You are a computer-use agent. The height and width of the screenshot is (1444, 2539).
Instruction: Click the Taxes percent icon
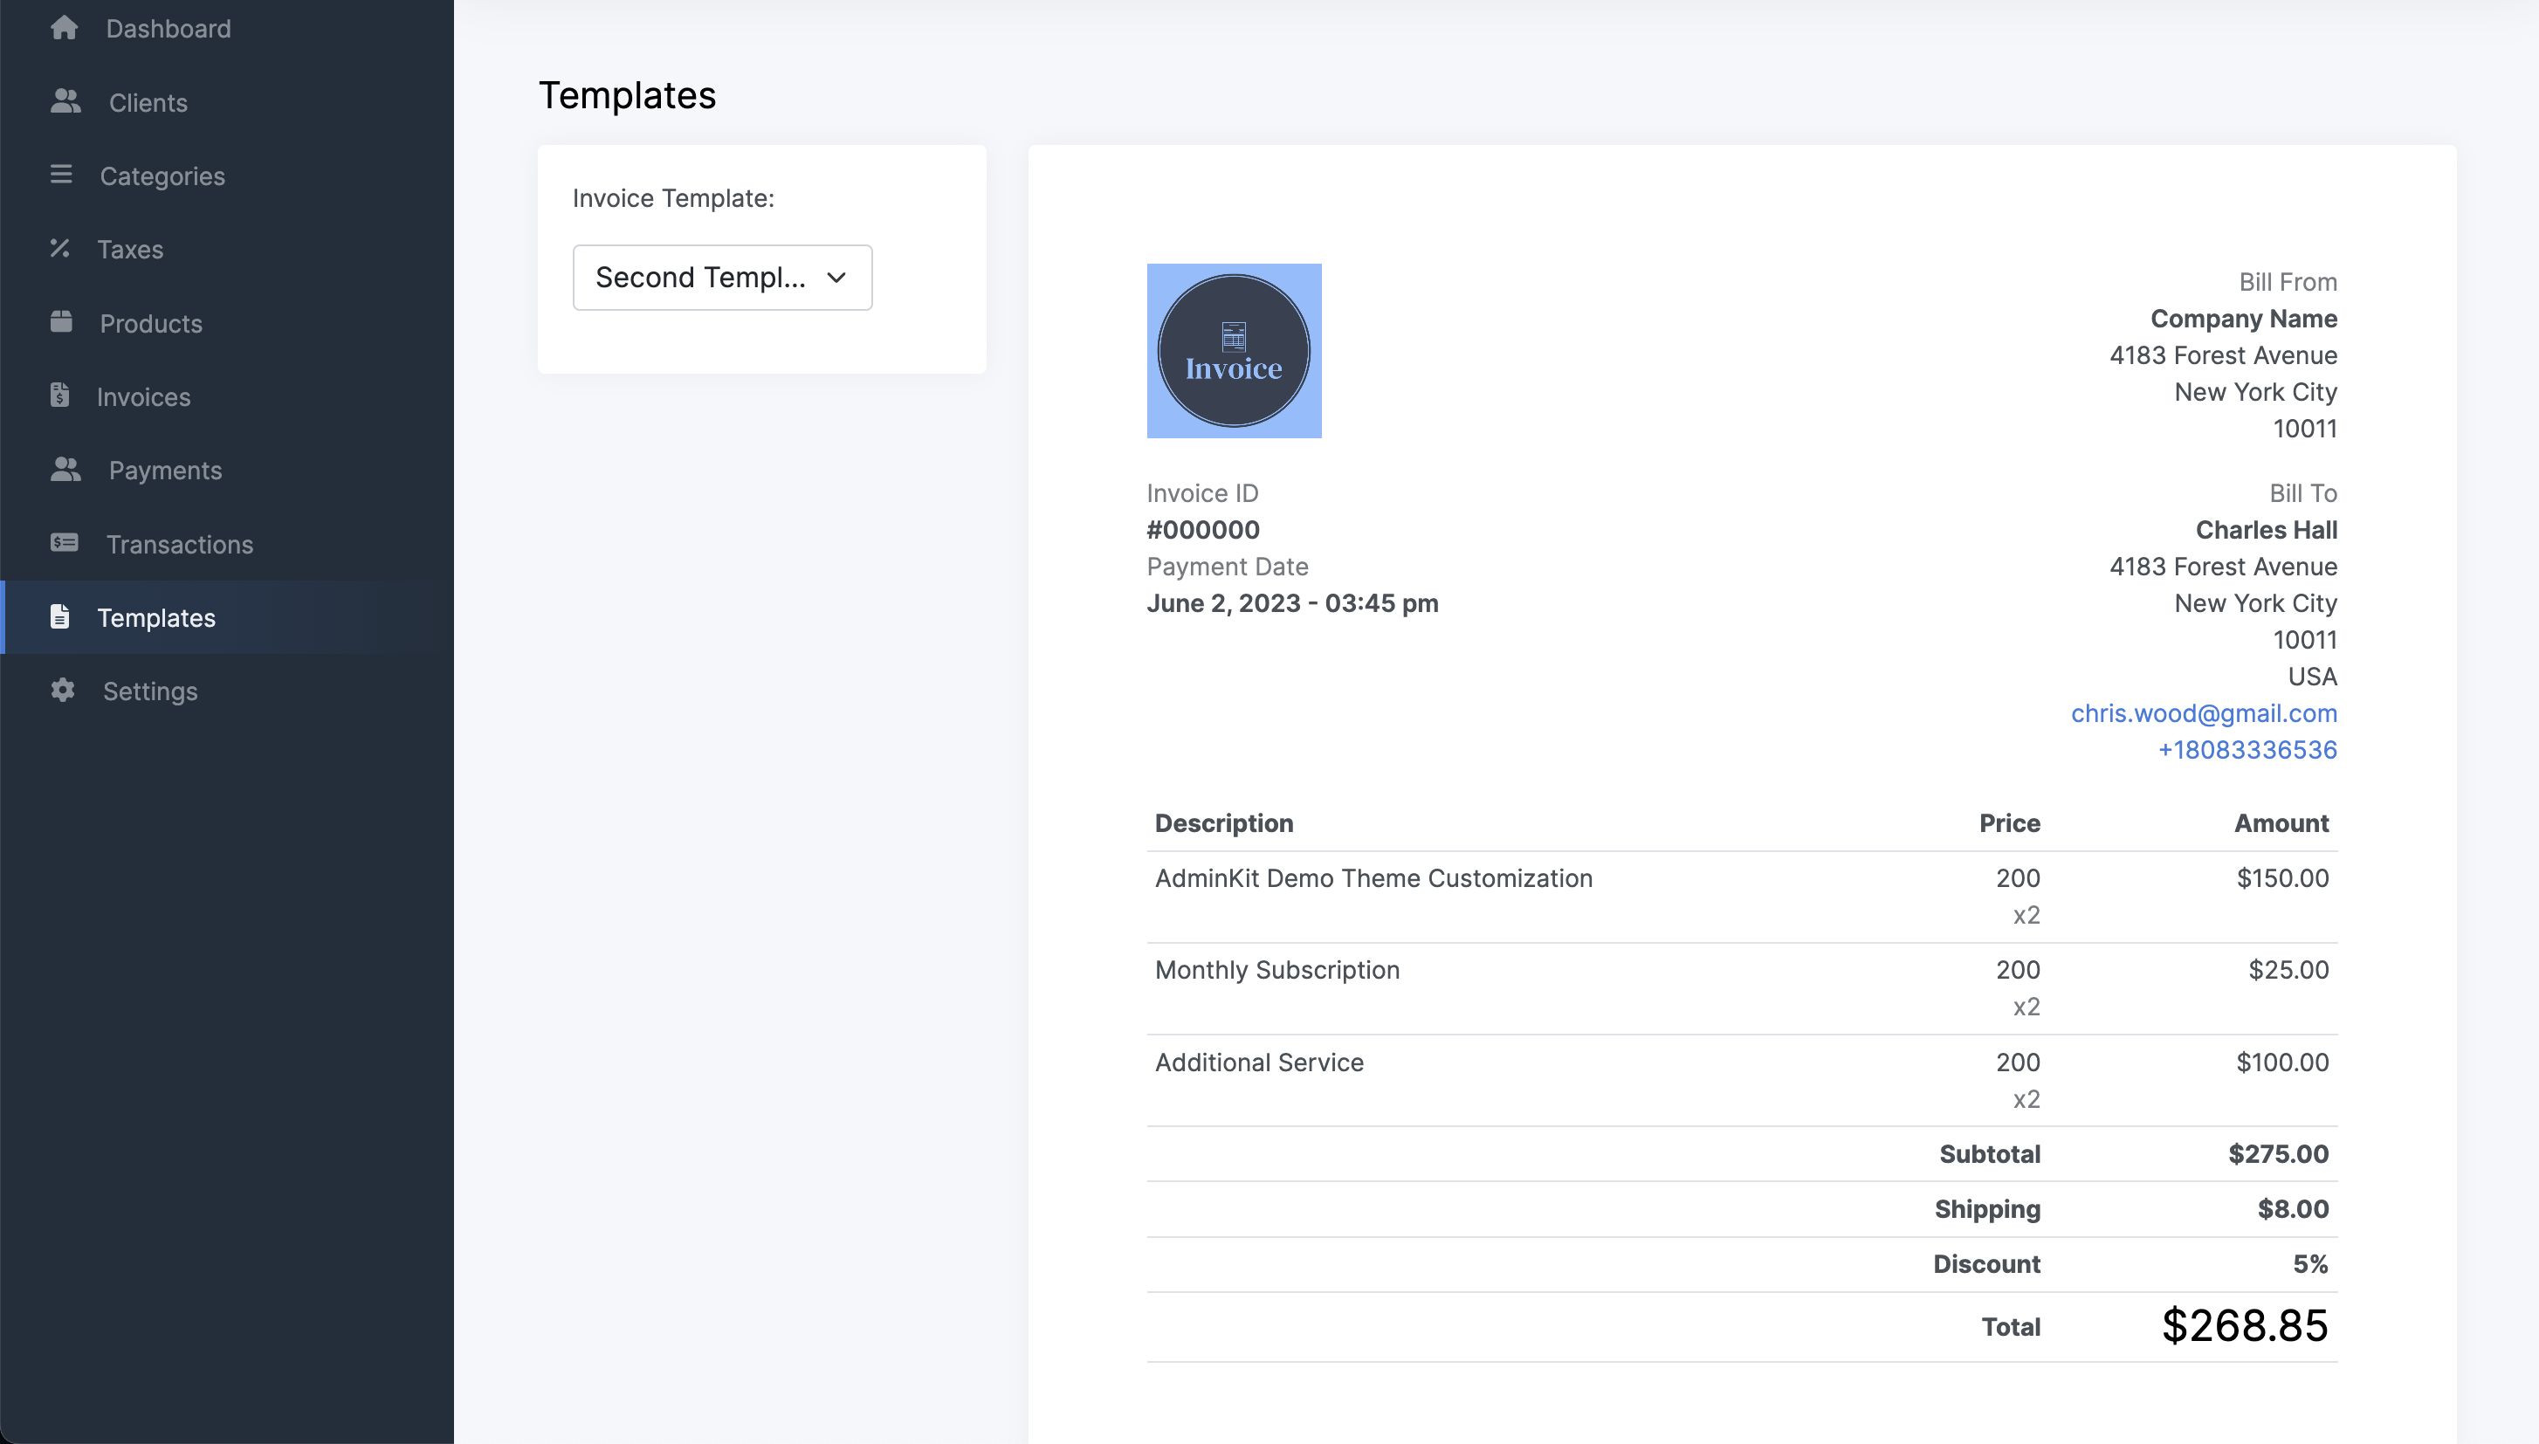tap(59, 248)
